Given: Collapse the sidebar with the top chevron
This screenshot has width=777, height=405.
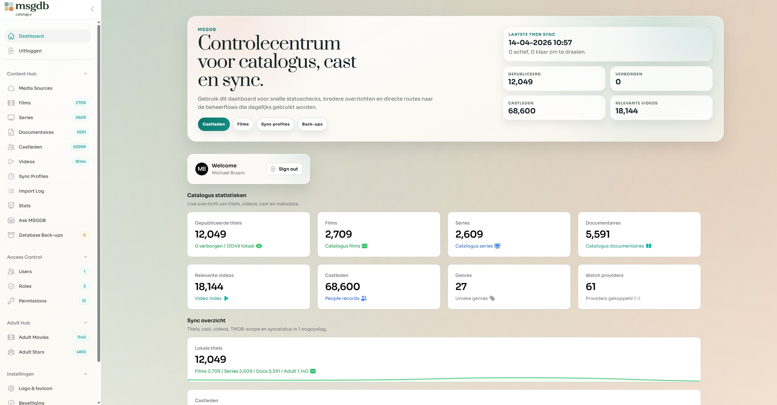Looking at the screenshot, I should click(x=92, y=9).
